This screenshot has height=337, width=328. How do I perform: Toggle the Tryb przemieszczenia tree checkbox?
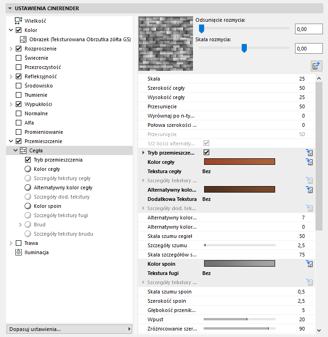coord(28,160)
